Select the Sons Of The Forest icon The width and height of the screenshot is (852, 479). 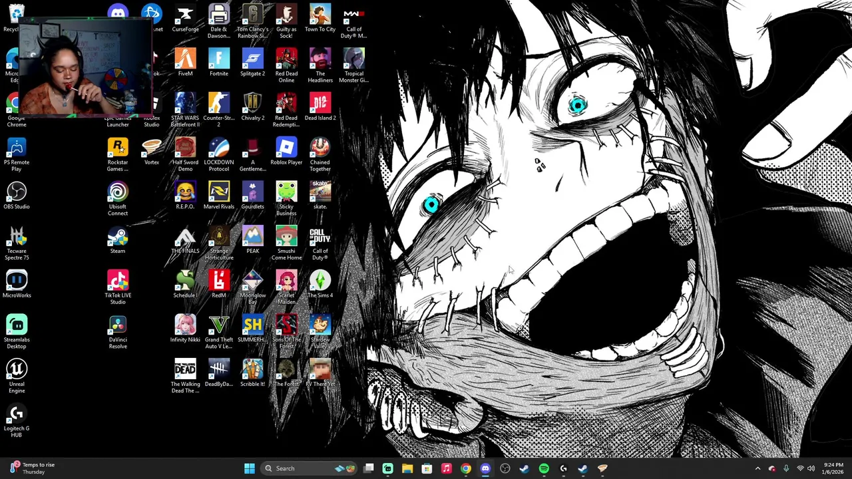(x=286, y=332)
